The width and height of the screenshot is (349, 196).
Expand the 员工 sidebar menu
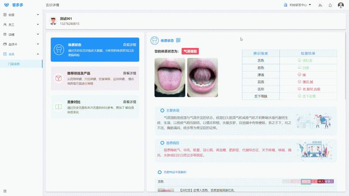tap(21, 25)
